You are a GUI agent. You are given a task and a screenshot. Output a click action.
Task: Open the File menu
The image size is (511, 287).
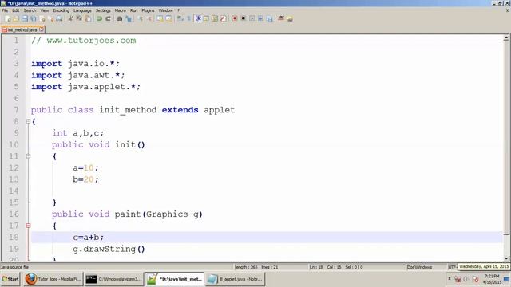(5, 10)
